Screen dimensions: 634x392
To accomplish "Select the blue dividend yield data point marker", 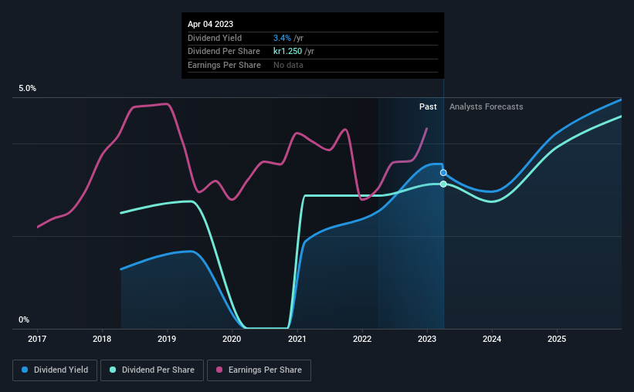I will click(443, 173).
